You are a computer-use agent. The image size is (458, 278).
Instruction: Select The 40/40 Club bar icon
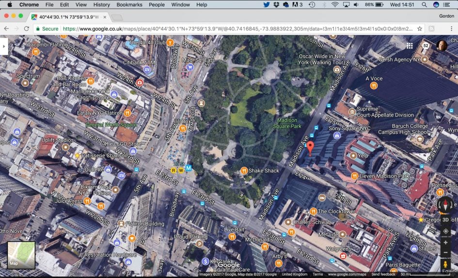[170, 43]
